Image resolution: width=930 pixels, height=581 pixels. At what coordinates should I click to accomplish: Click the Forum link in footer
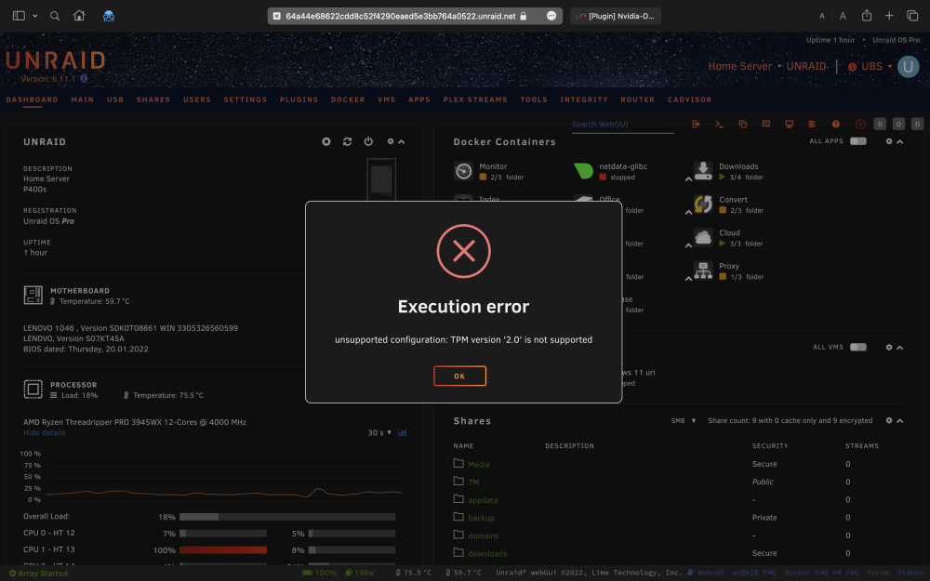point(879,573)
